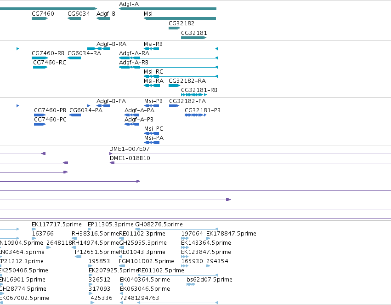Image resolution: width=391 pixels, height=305 pixels.
Task: Select EST EK207925.5prime
Action: pos(91,275)
